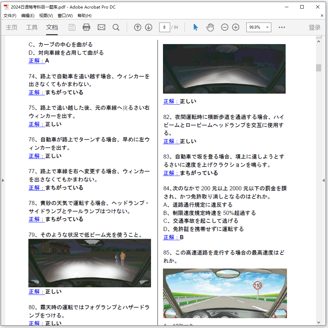
Task: Print the document using the printer icon
Action: coord(86,27)
